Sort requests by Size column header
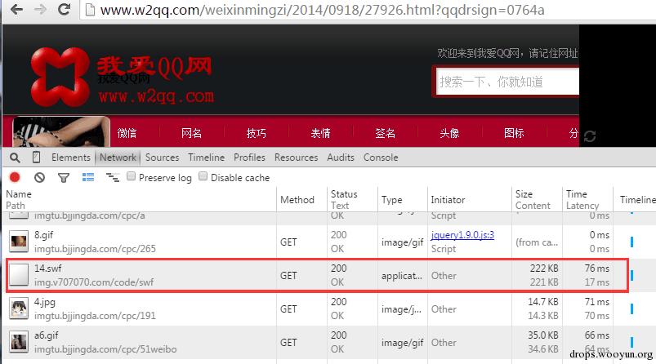 (524, 194)
